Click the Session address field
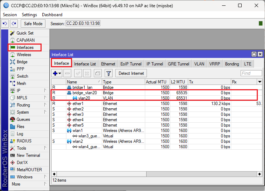265x191 pixels. 83,23
